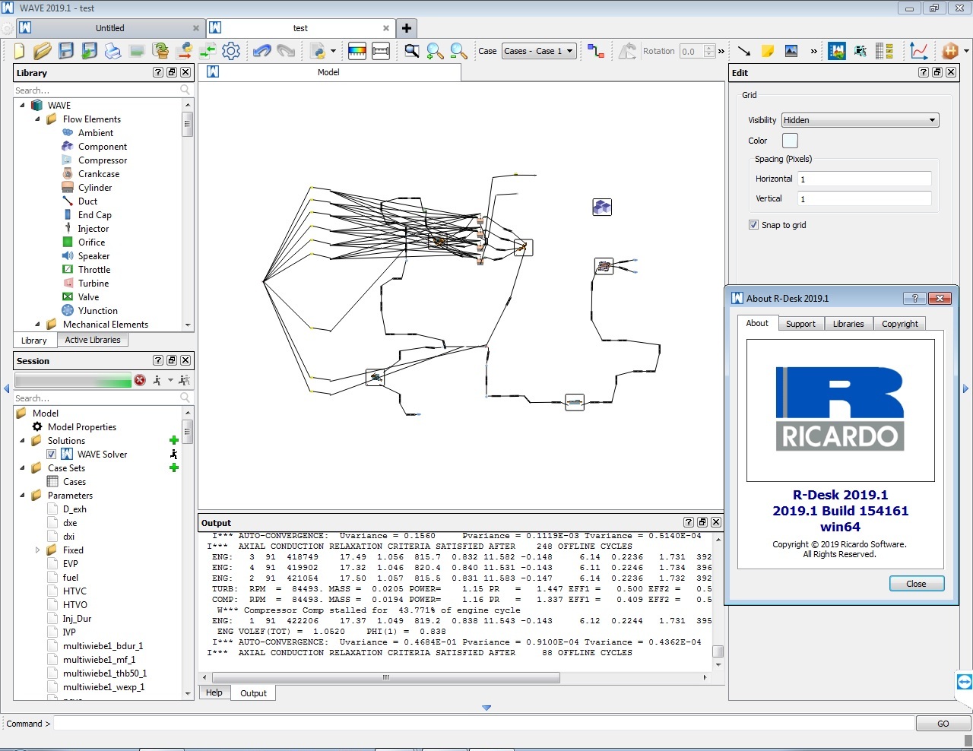
Task: Click the Save model floppy disk icon
Action: (x=66, y=51)
